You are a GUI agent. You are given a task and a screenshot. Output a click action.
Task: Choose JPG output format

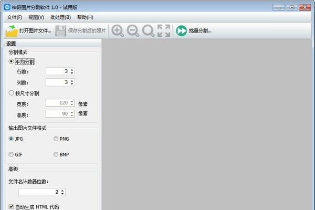(11, 139)
